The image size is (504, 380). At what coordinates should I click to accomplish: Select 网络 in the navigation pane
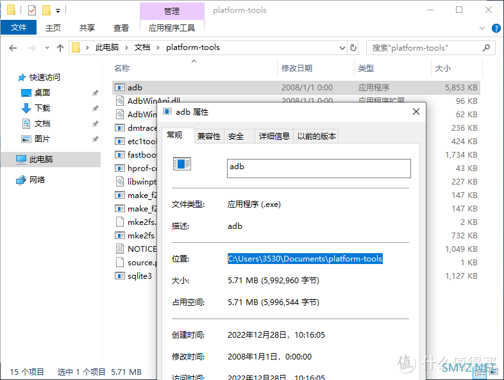point(37,180)
